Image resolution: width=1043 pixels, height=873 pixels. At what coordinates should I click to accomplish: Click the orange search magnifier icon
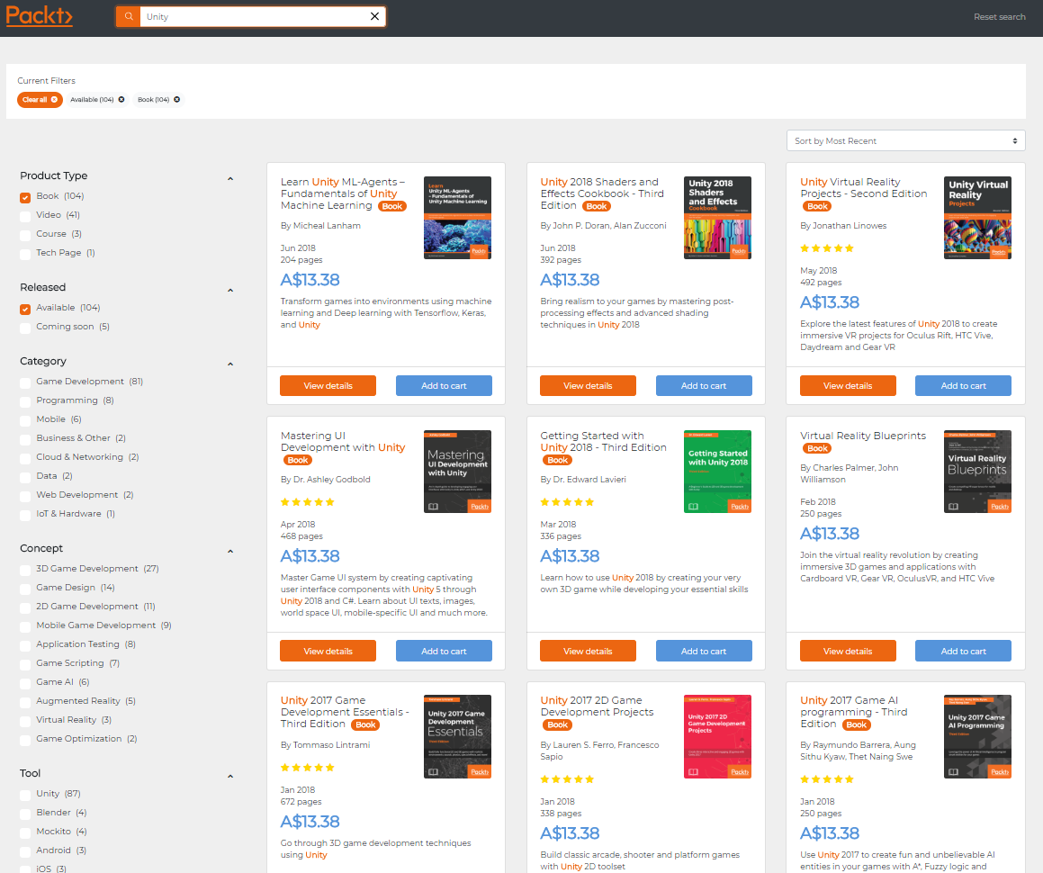(x=129, y=16)
